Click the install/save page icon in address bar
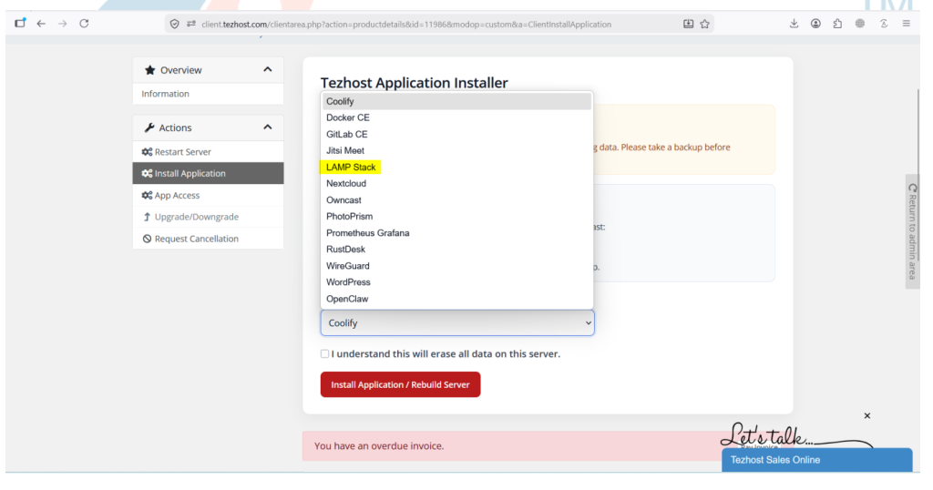Image resolution: width=933 pixels, height=490 pixels. pos(689,25)
